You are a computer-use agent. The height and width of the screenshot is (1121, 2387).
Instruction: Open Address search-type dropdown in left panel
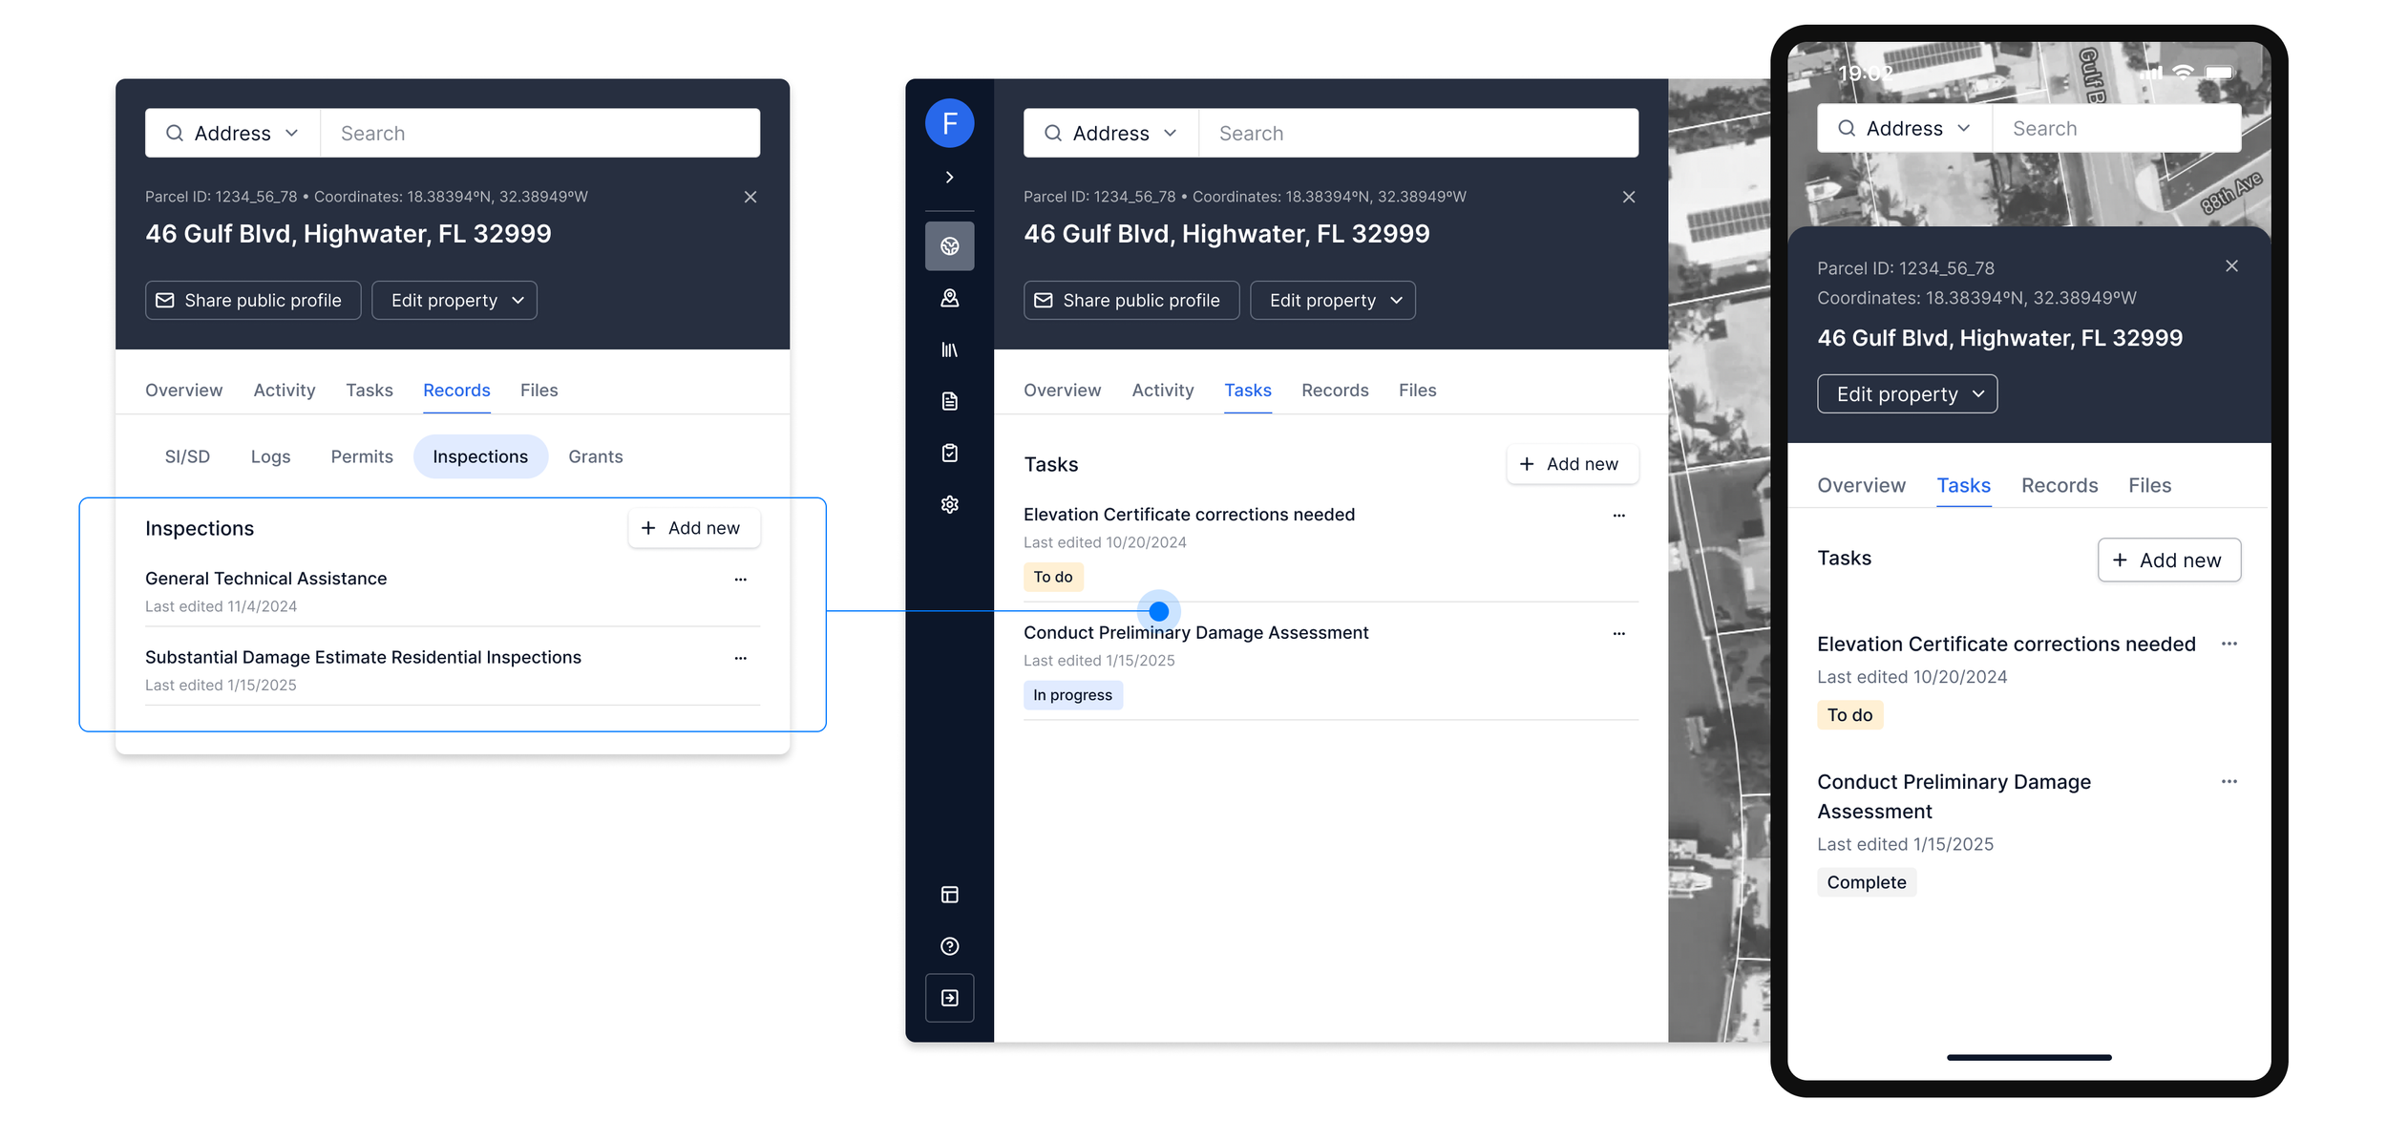(x=232, y=134)
